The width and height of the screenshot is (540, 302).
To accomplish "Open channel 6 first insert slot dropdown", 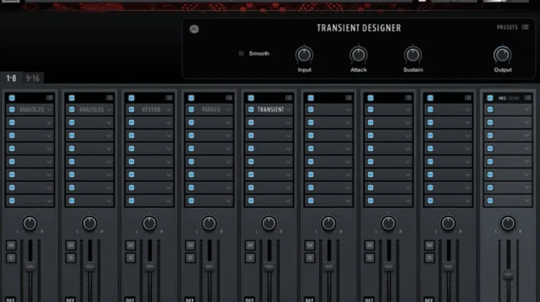I will pos(348,110).
